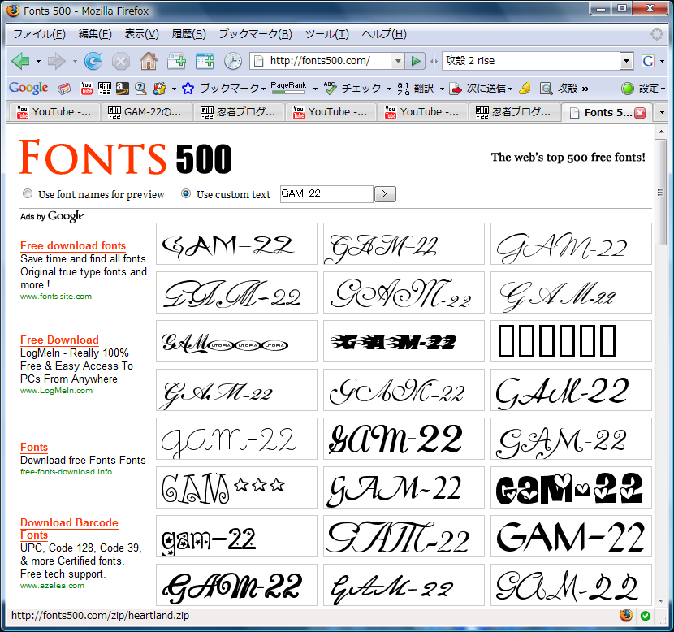Click the Google logo on the toolbar
Screen dimensions: 674x632
[28, 88]
